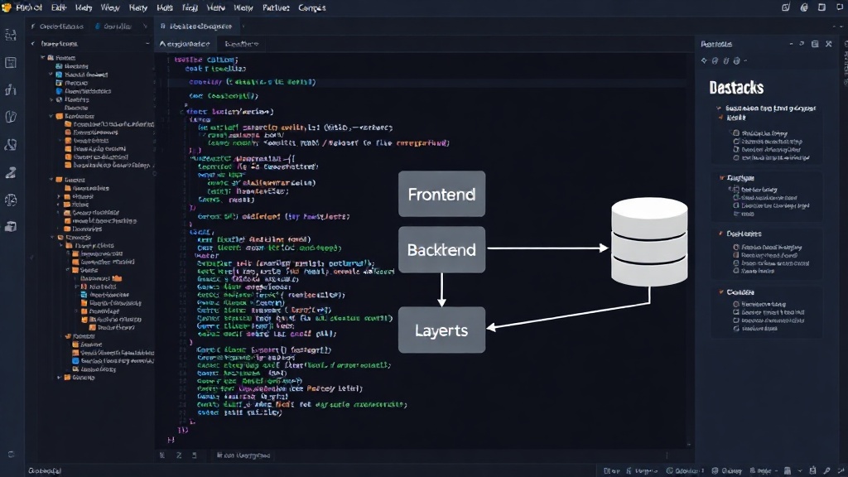Click the Destacks heading in the right panel
Screen dimensions: 848x477
[736, 88]
